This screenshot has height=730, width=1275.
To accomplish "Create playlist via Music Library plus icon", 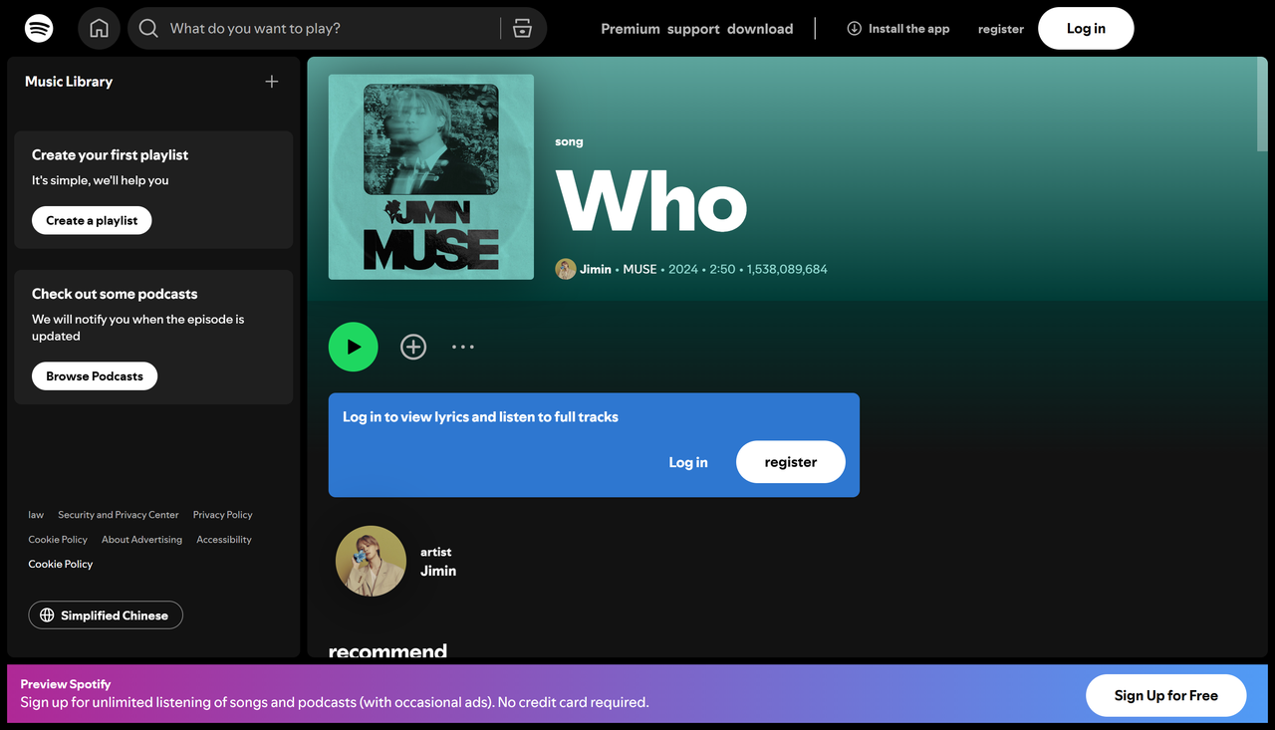I will click(271, 82).
